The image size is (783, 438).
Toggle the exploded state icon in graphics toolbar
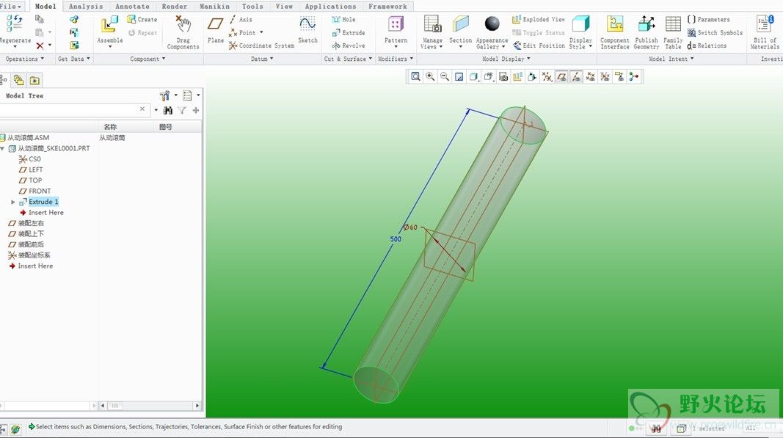[x=518, y=76]
